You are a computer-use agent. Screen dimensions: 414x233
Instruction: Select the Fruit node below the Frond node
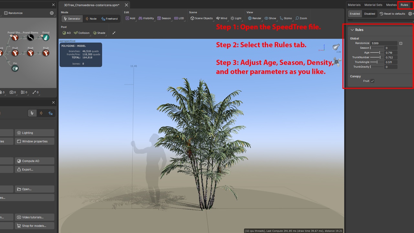point(46,53)
